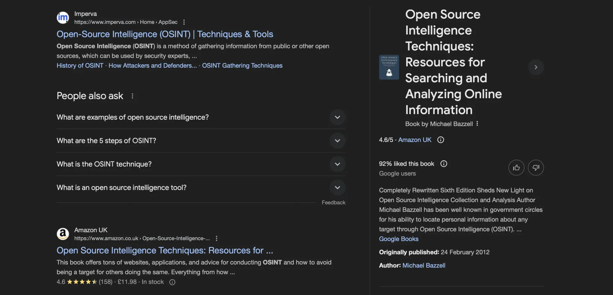Click the Originally published date text
The image size is (613, 295).
[434, 252]
